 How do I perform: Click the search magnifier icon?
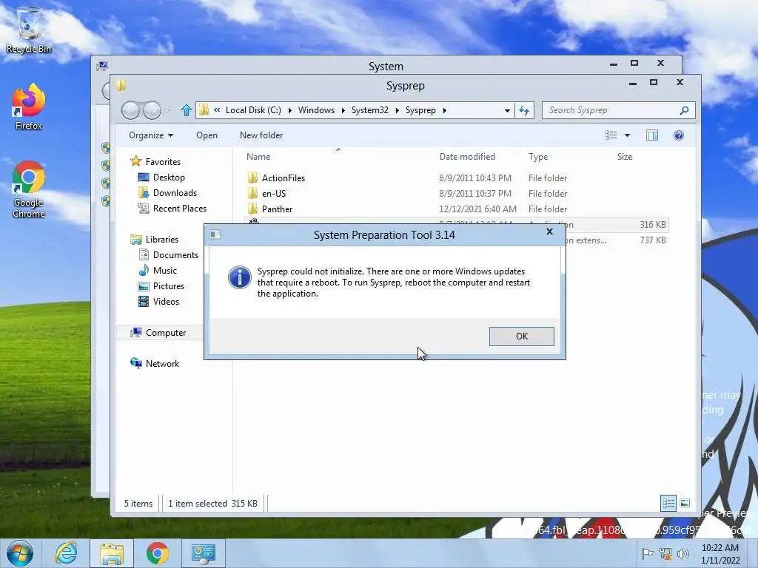coord(684,111)
